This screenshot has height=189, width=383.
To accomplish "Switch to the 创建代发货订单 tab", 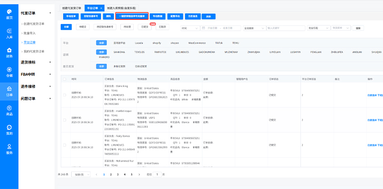I will (x=72, y=8).
